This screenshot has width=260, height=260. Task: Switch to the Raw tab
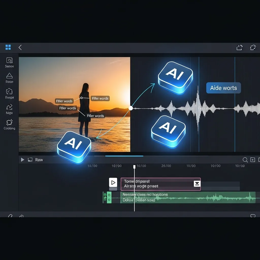[39, 160]
